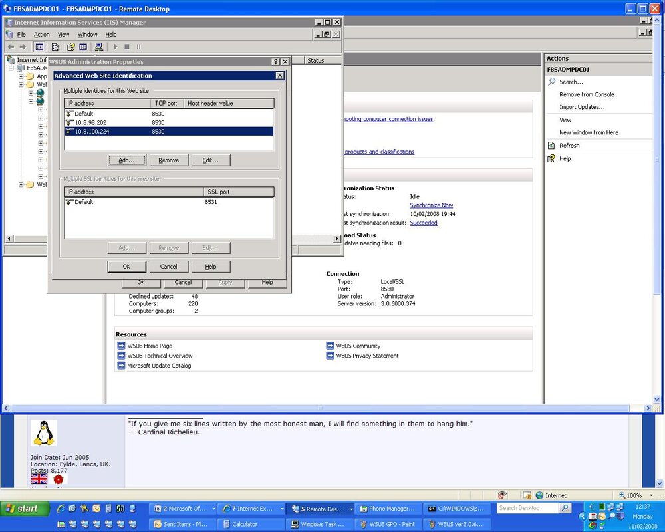Collapse the Web Sites folder node

(21, 84)
